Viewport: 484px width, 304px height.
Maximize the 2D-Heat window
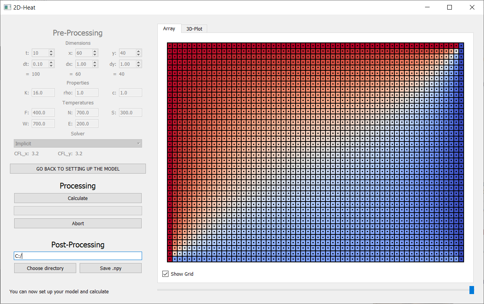click(450, 7)
